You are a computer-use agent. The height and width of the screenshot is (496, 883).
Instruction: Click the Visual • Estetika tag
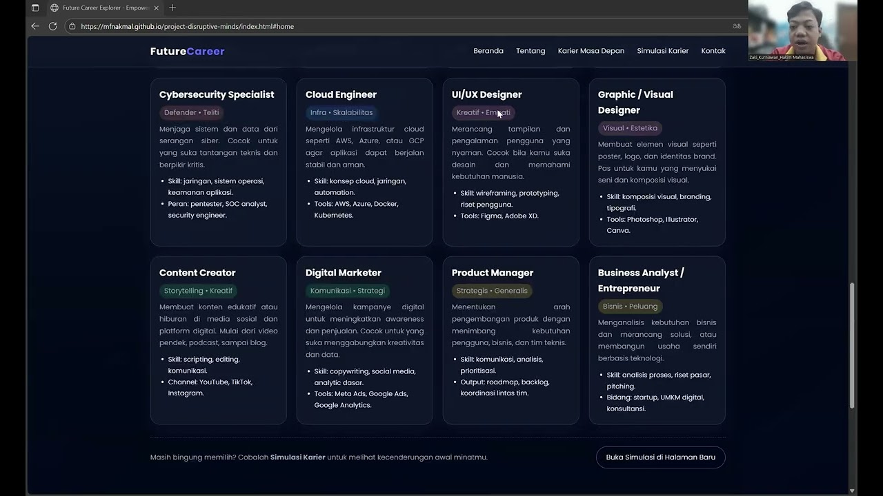click(630, 128)
